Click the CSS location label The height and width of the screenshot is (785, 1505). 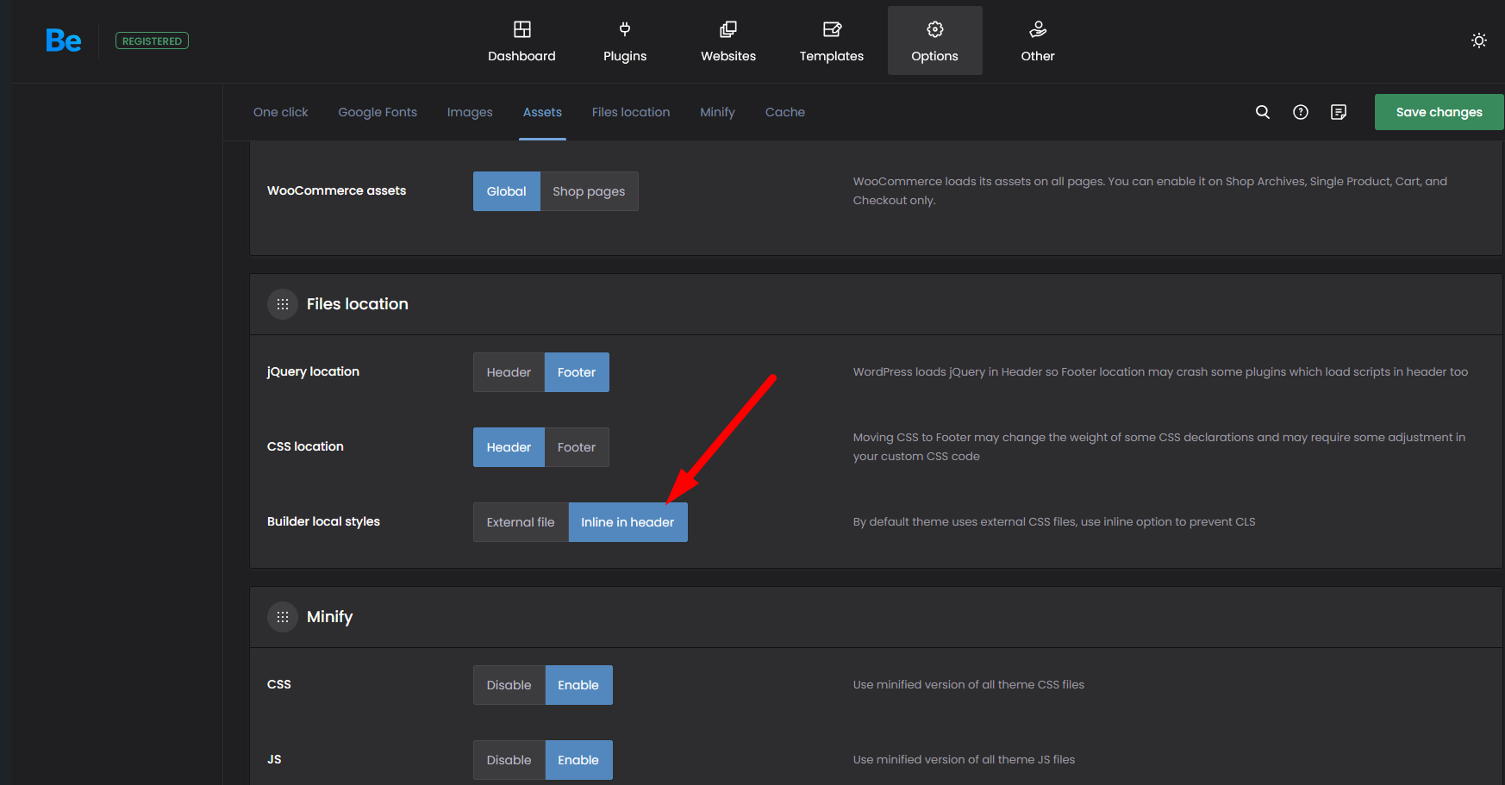pos(305,446)
